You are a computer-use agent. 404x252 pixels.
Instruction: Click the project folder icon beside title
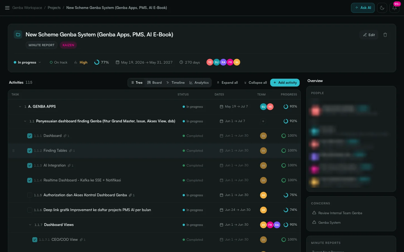click(x=18, y=35)
